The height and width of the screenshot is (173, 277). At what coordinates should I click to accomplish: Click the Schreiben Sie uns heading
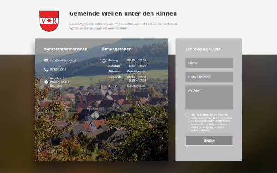coord(203,49)
